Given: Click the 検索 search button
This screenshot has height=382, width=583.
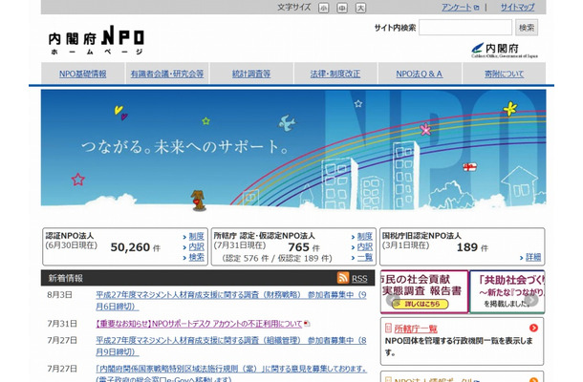Looking at the screenshot, I should click(527, 28).
